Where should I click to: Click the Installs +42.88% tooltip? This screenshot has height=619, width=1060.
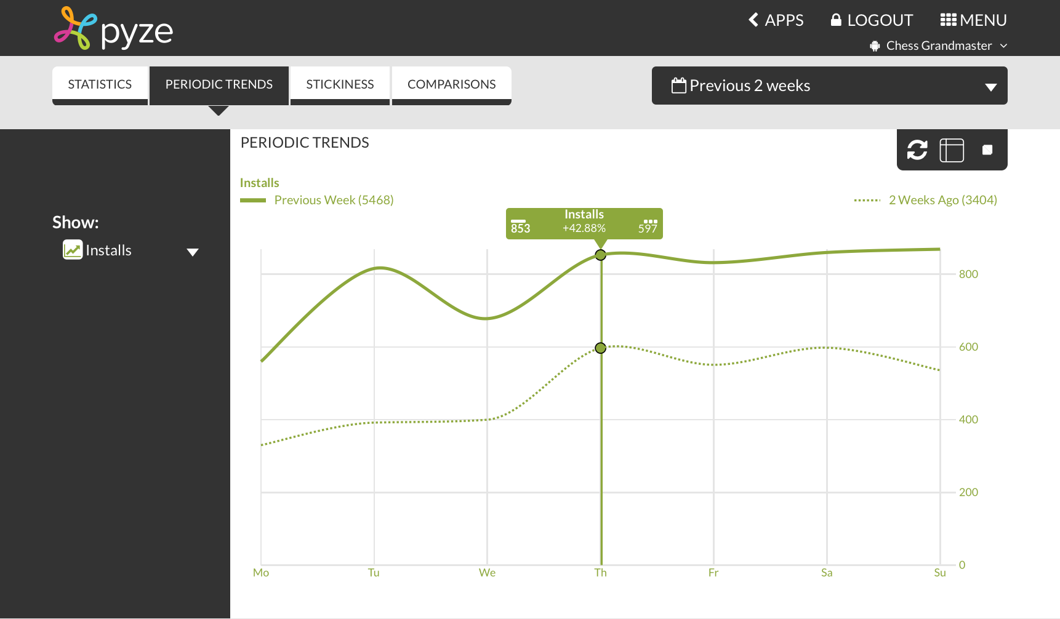[x=584, y=223]
